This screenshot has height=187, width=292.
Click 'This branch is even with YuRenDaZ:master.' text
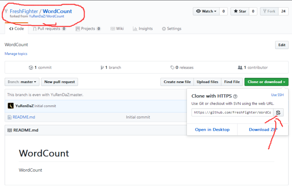[45, 95]
